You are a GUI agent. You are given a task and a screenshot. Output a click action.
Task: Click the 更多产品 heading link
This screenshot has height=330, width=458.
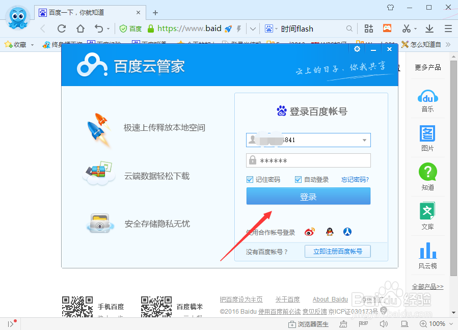point(428,67)
